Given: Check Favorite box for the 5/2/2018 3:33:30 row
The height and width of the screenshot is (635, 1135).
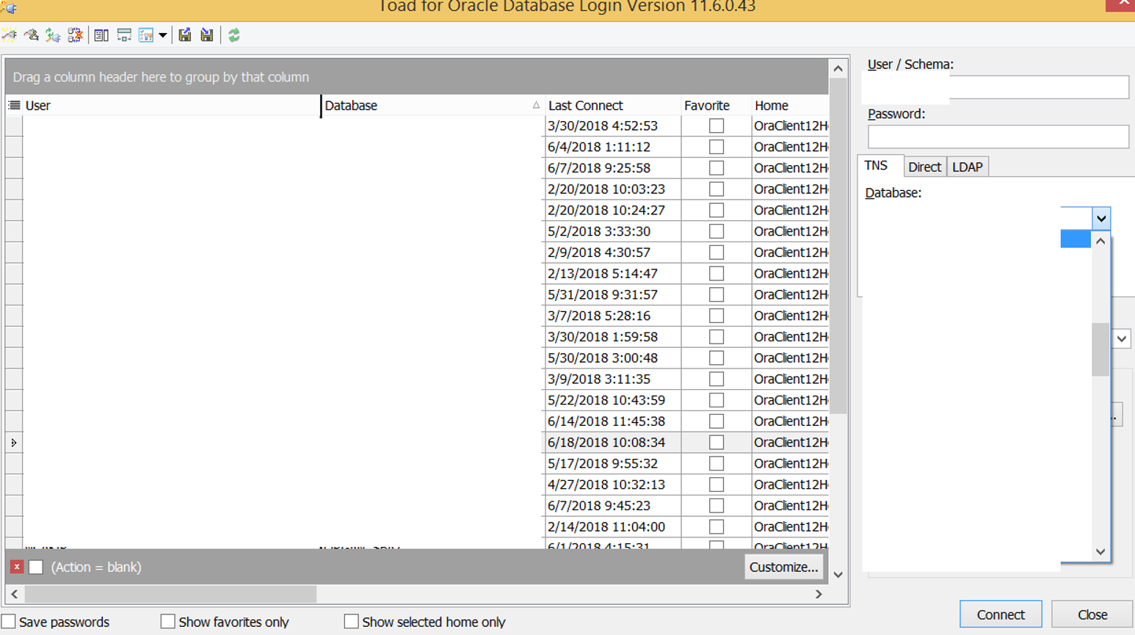Looking at the screenshot, I should point(717,231).
